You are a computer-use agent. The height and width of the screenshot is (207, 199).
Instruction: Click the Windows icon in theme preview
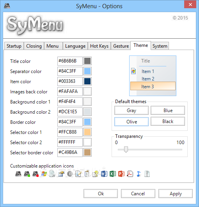pyautogui.click(x=133, y=71)
